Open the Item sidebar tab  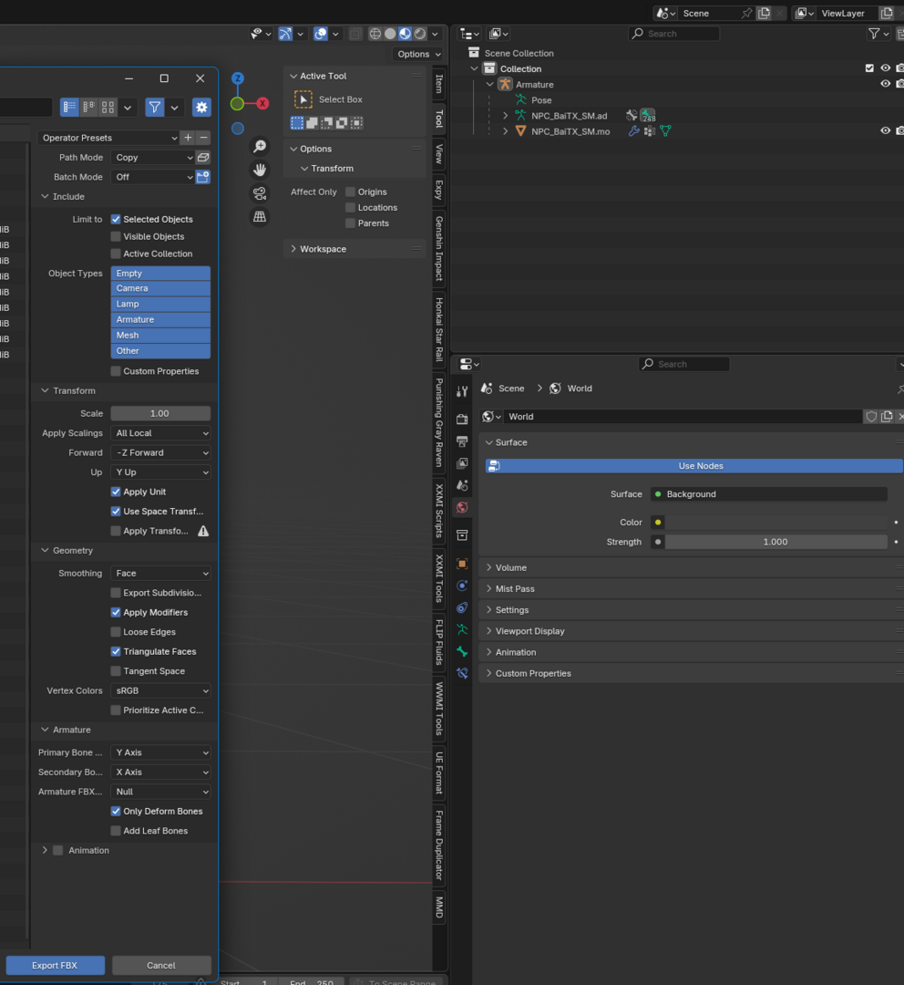pyautogui.click(x=439, y=84)
